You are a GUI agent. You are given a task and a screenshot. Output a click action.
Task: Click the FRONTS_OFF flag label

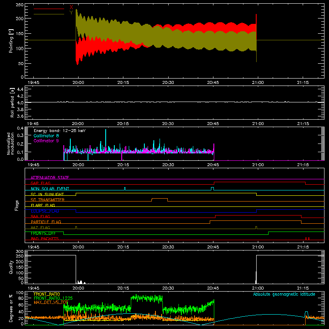click(x=43, y=233)
